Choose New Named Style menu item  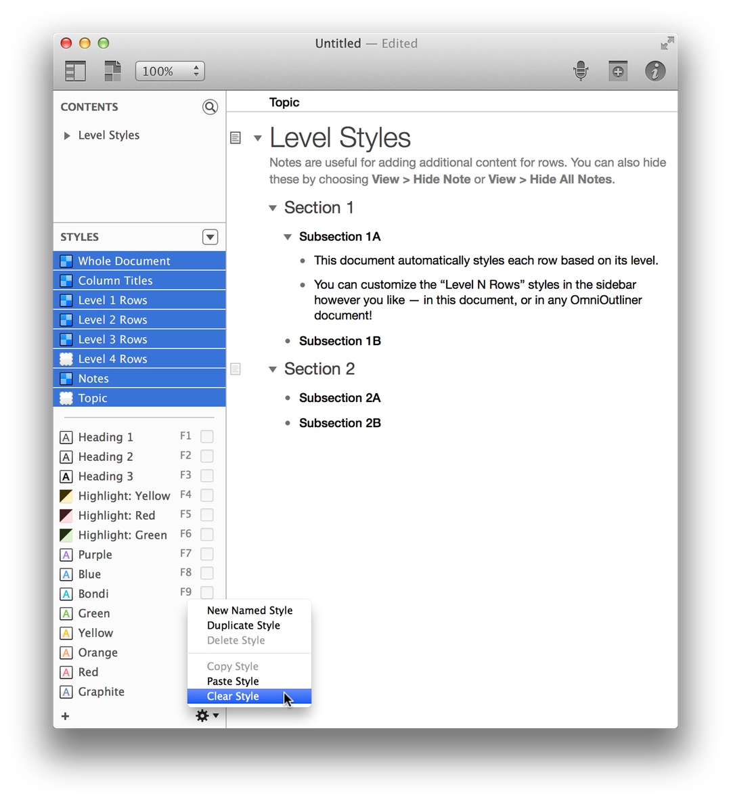[x=250, y=610]
